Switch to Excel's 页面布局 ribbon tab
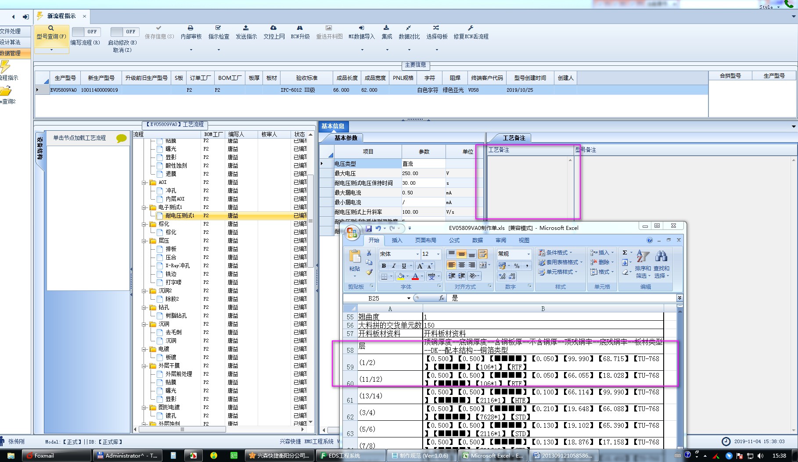This screenshot has width=798, height=462. (425, 240)
